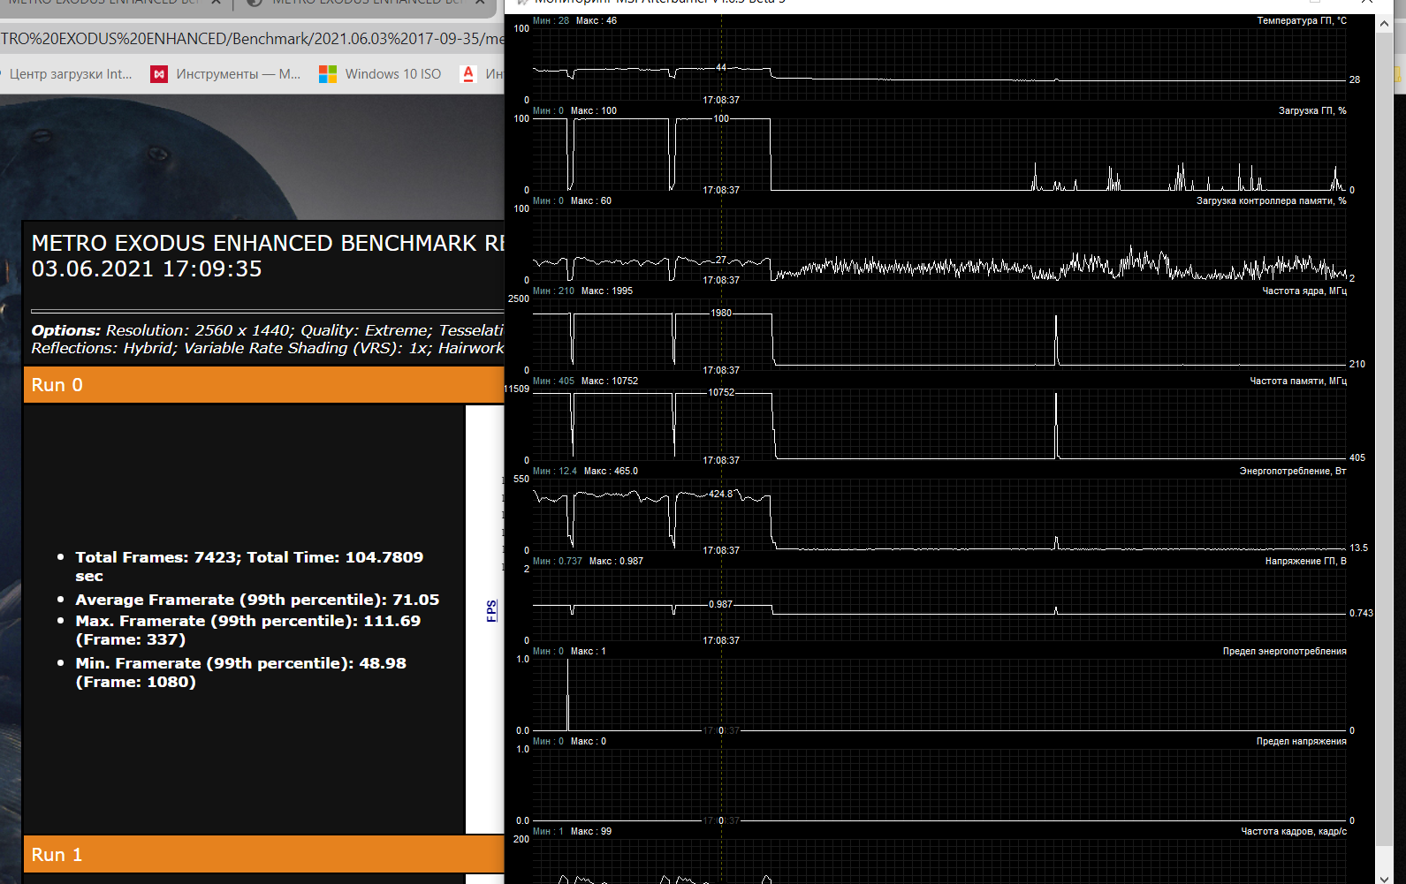Click the Макс : 0.987 voltage reading
1406x884 pixels.
(x=616, y=561)
